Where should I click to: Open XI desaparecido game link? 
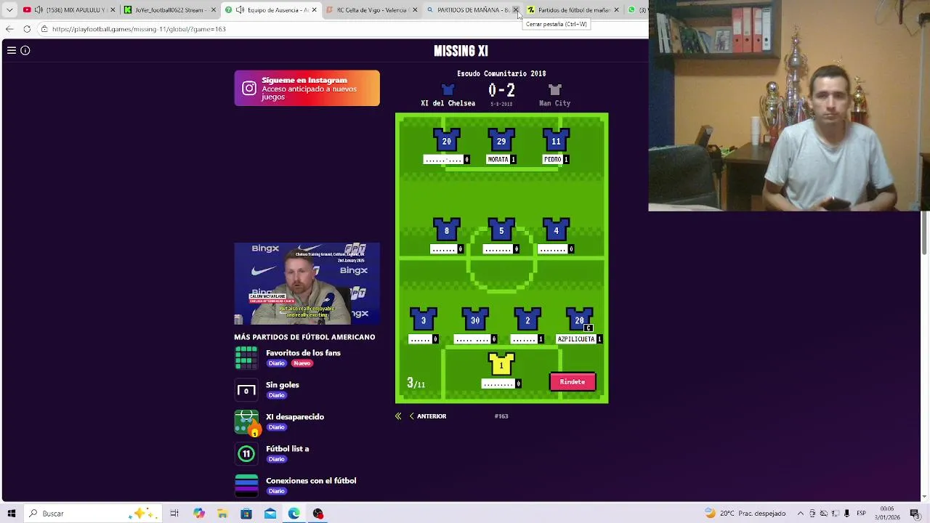295,417
